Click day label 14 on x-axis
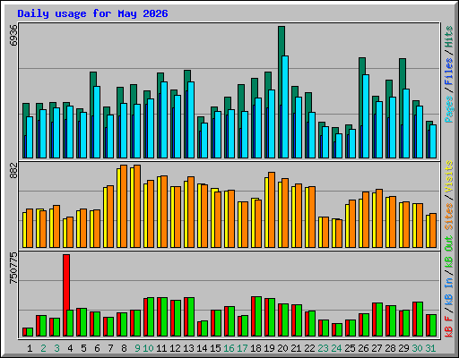The width and height of the screenshot is (459, 358). tap(202, 348)
